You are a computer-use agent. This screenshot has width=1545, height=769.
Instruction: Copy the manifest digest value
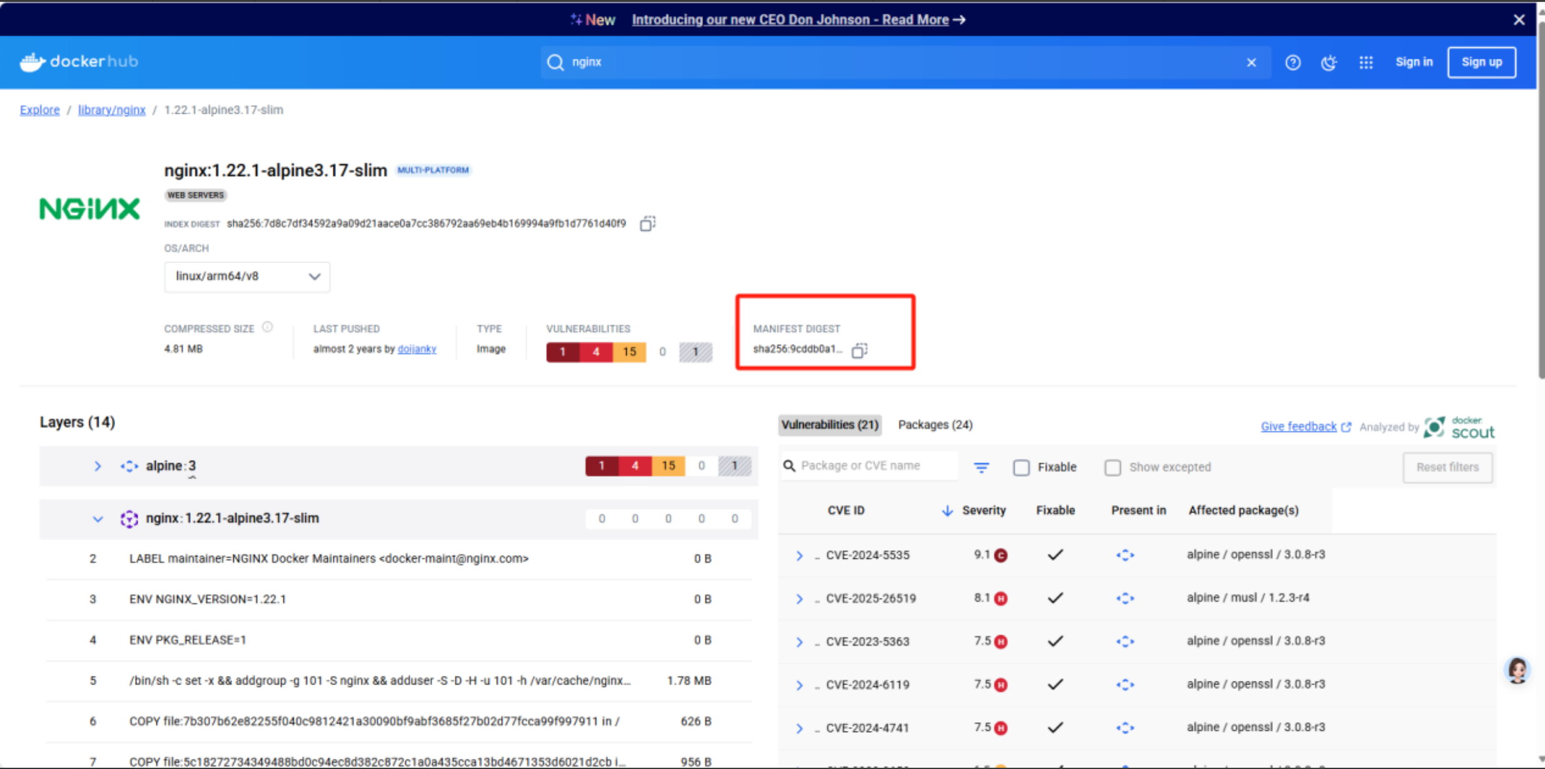[x=859, y=350]
